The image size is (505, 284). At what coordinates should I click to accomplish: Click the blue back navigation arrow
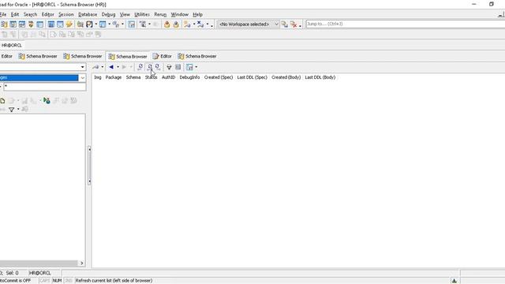[111, 67]
